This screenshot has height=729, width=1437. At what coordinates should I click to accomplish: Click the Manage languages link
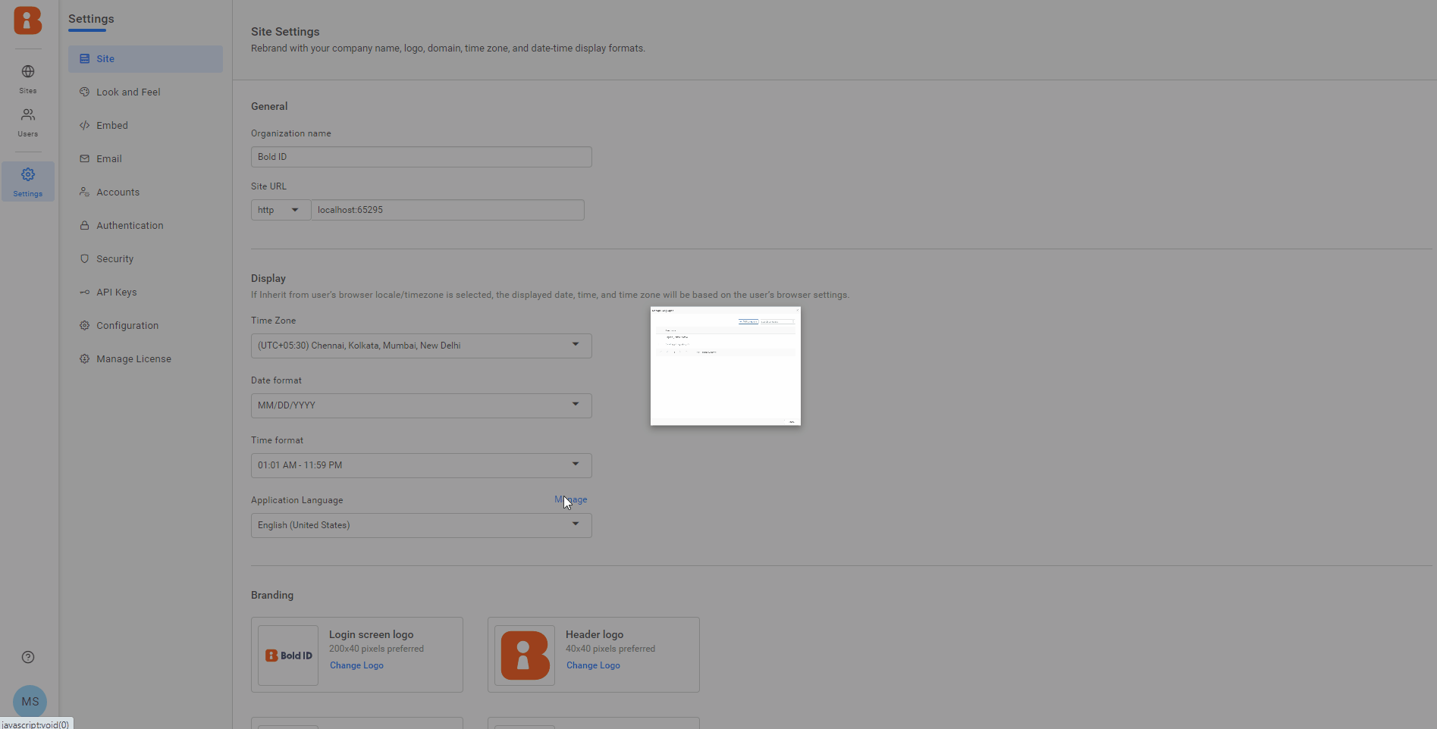point(571,499)
